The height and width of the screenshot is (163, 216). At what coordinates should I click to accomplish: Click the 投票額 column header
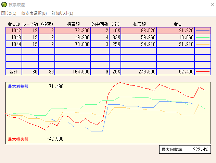(73, 24)
